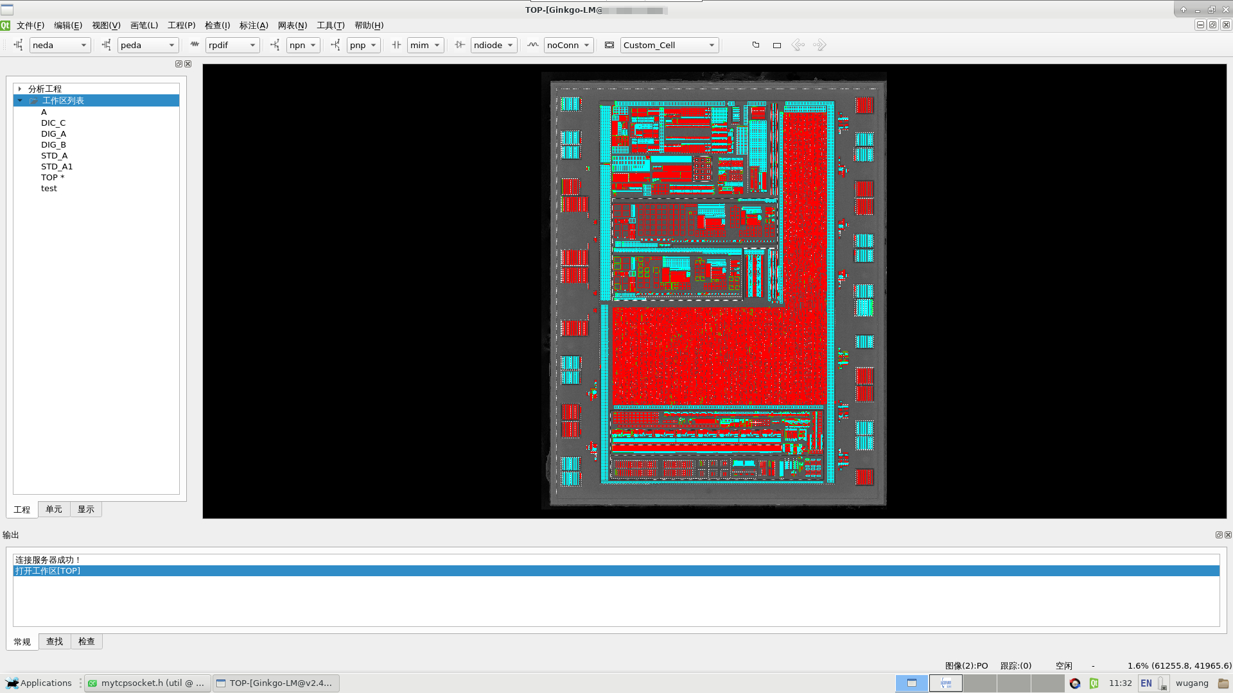Click the inductor icon beside noConn

532,45
